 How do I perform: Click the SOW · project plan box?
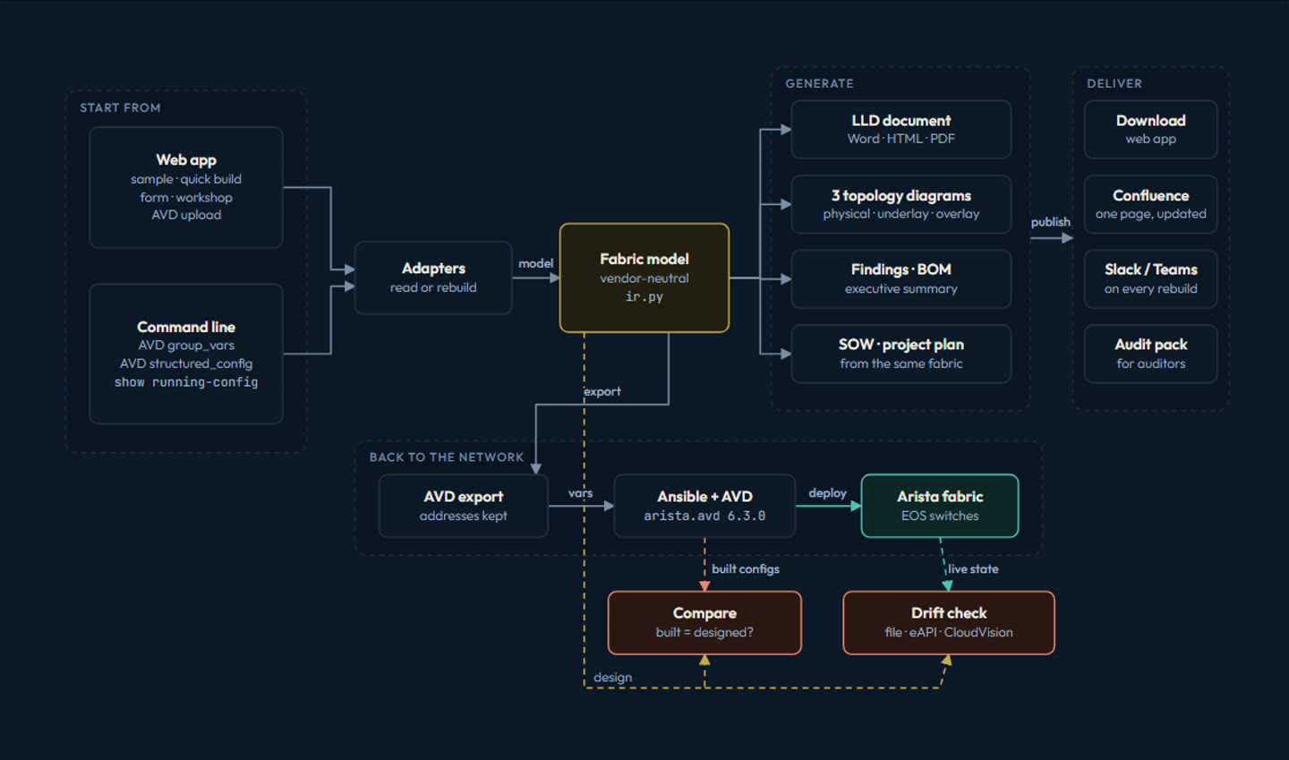click(x=901, y=354)
